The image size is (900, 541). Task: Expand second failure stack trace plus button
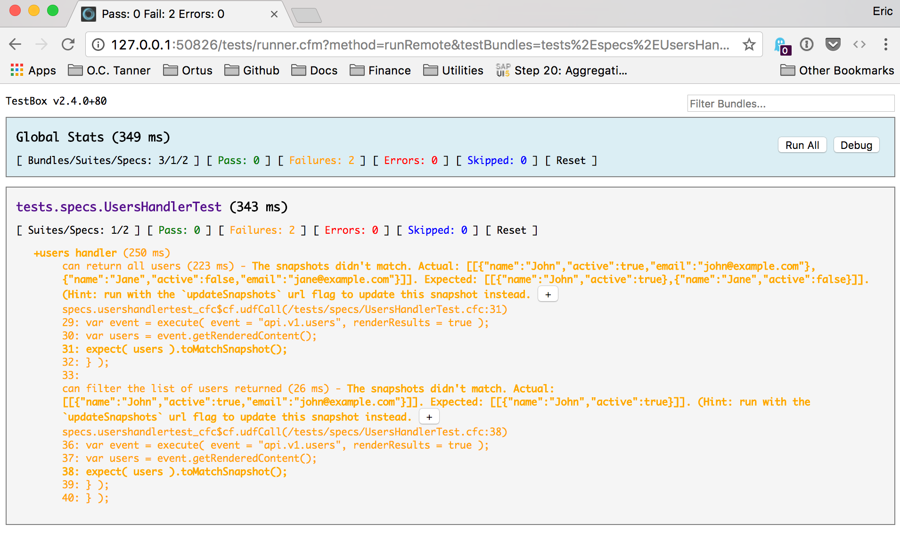pyautogui.click(x=429, y=417)
